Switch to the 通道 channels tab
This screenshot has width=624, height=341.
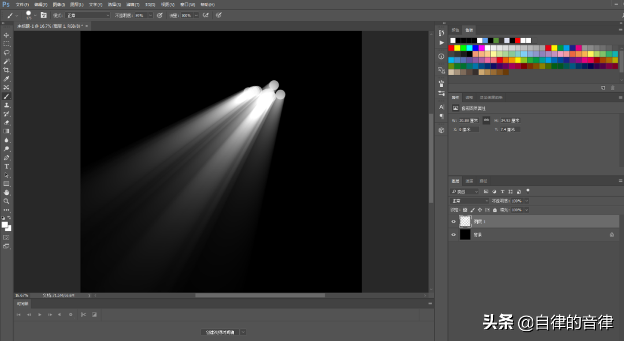tap(470, 181)
